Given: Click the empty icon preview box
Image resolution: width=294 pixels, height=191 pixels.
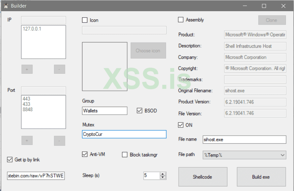Looking at the screenshot, I should [x=104, y=67].
